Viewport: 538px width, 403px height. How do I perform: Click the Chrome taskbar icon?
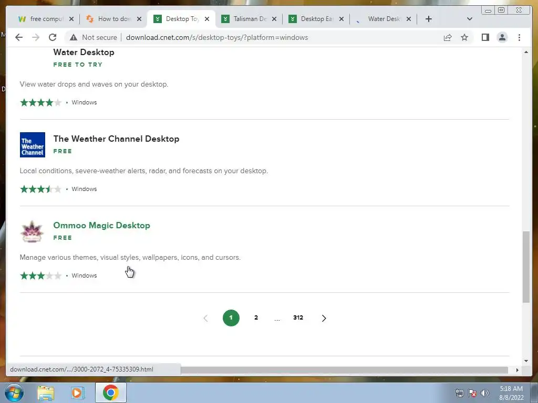tap(110, 393)
